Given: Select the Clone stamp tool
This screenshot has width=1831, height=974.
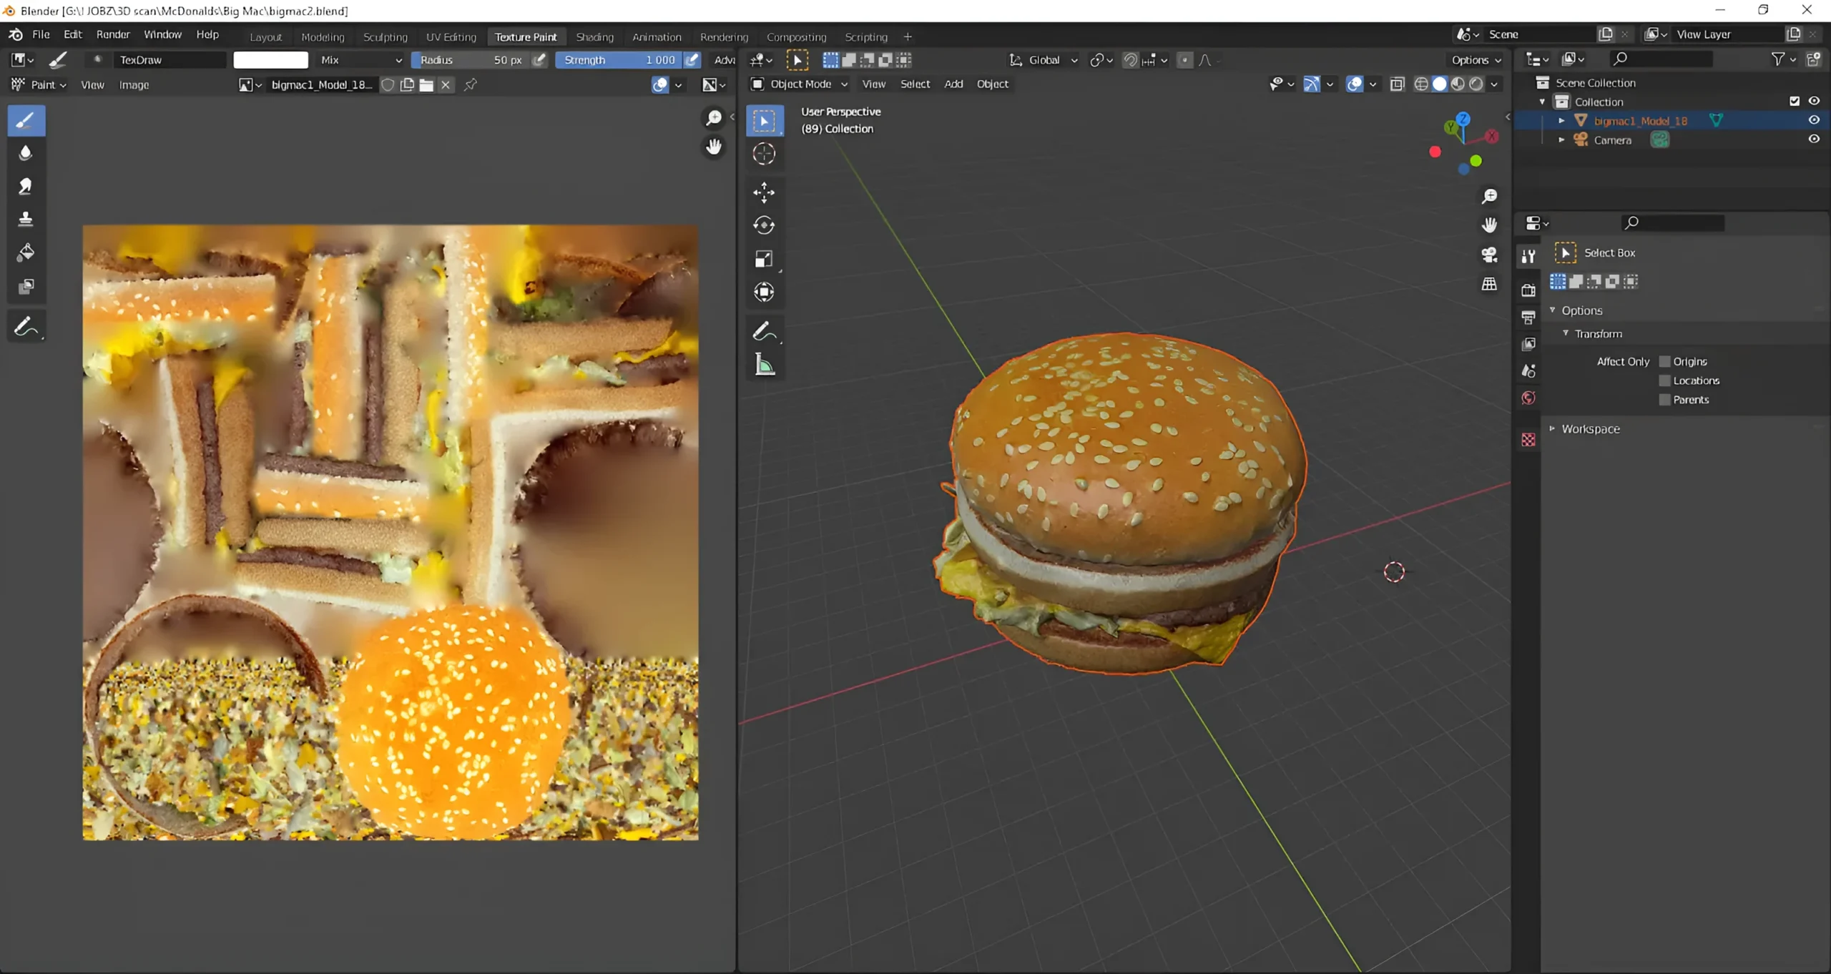Looking at the screenshot, I should (x=26, y=219).
